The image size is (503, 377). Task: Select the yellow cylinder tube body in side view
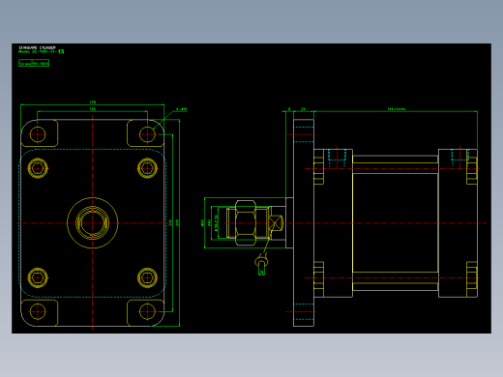point(396,223)
